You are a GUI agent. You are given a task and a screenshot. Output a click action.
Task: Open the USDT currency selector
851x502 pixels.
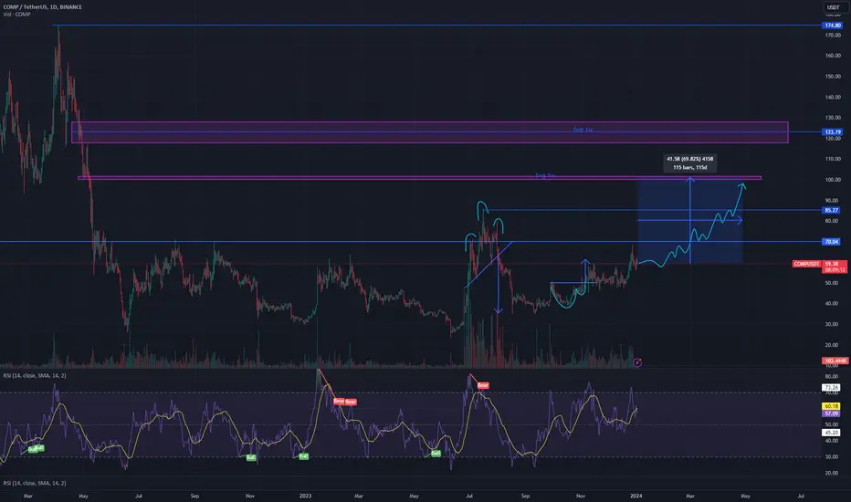(x=833, y=7)
